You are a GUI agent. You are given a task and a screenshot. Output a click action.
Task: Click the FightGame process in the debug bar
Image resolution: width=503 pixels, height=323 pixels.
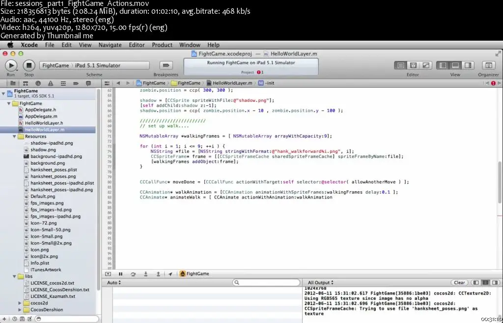point(195,273)
